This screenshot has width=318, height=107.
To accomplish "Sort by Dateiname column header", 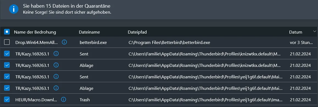I will point(89,32).
